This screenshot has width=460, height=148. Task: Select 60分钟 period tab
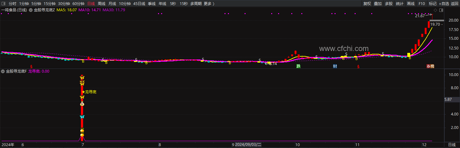[x=78, y=4]
